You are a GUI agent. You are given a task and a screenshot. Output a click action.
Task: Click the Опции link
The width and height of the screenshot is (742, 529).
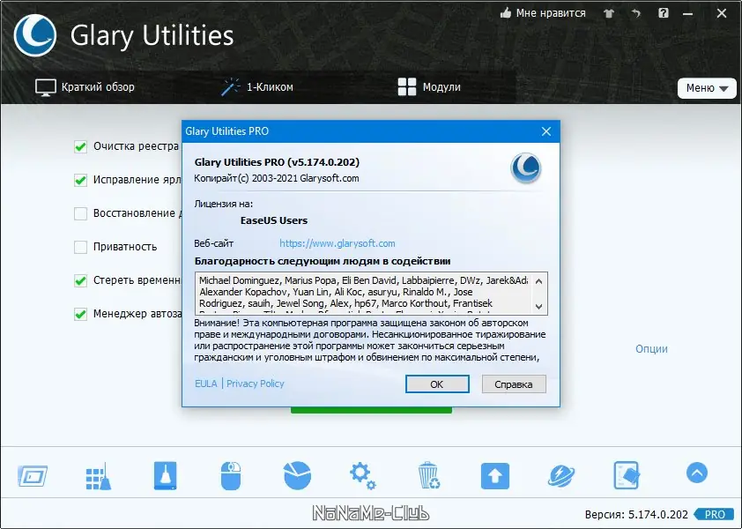651,349
